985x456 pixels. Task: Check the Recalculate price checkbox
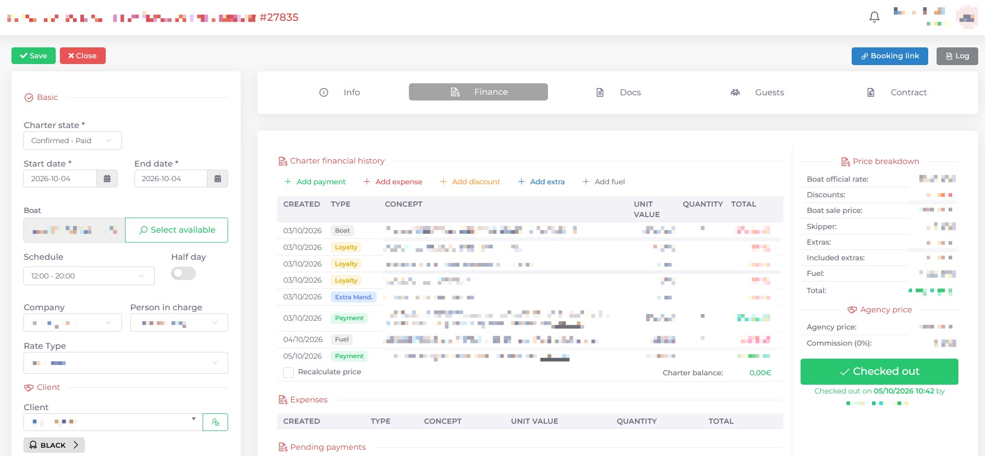pos(289,372)
